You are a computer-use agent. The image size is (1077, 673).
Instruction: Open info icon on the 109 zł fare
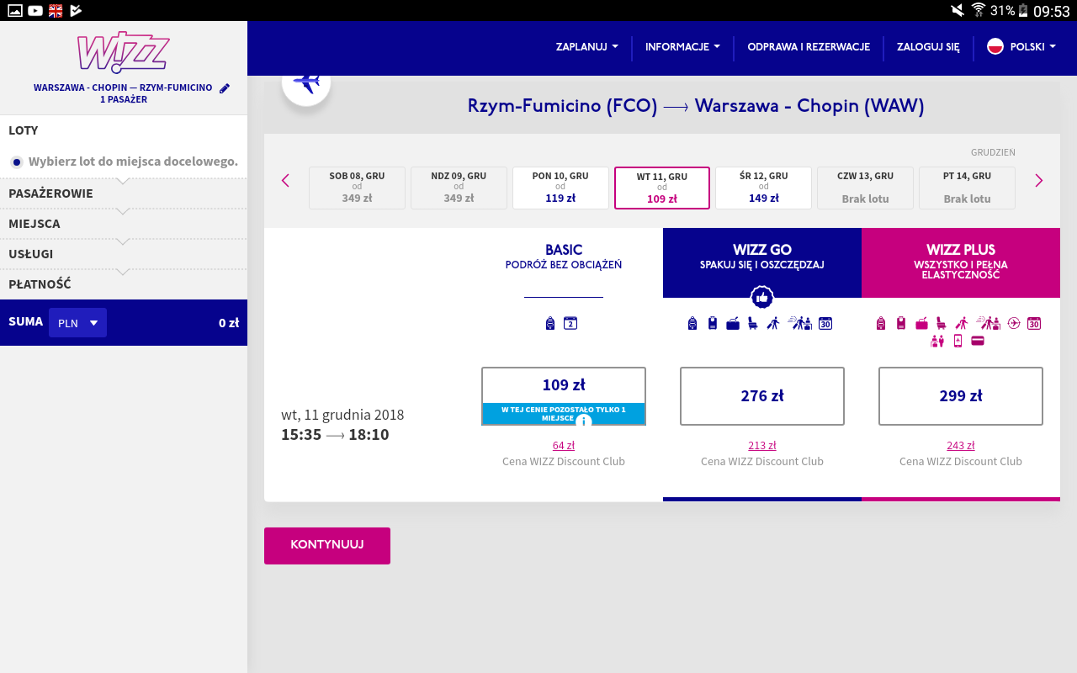click(584, 421)
